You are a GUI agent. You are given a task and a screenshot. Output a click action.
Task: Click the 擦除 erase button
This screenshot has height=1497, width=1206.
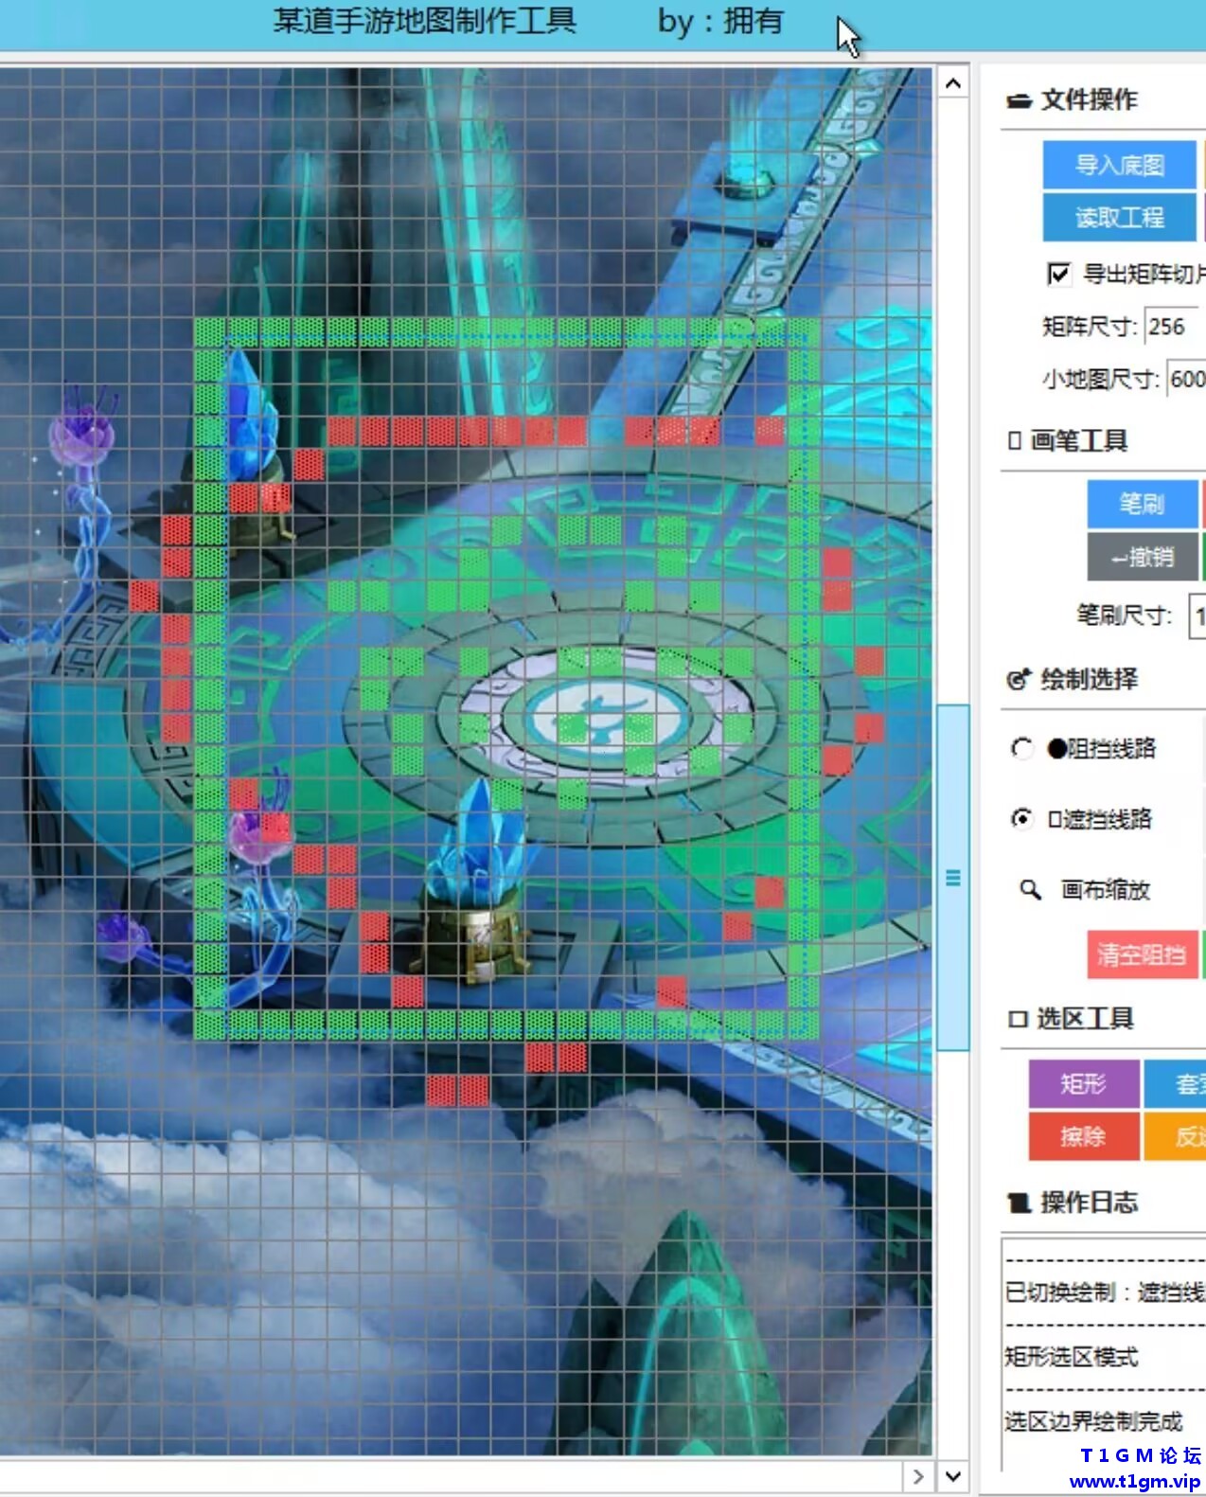tap(1084, 1135)
